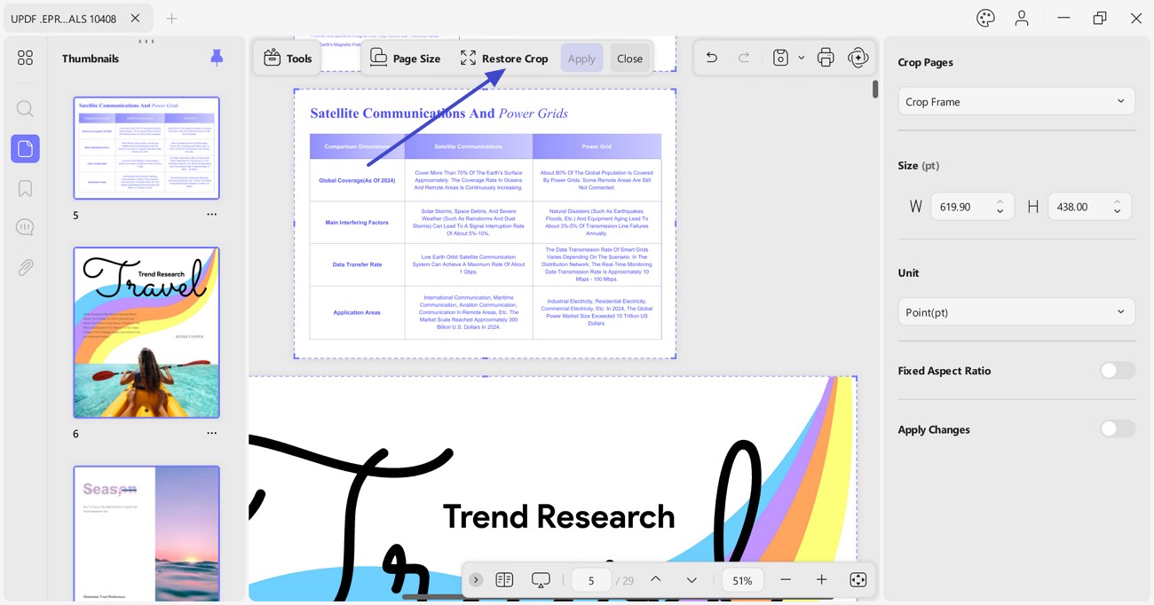Open the Point(pt) unit dropdown
The width and height of the screenshot is (1154, 605).
[1016, 311]
